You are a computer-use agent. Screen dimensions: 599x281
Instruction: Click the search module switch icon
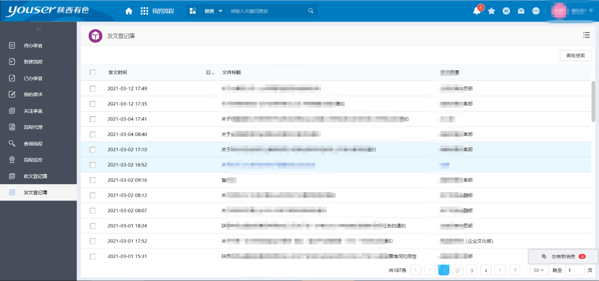click(193, 11)
